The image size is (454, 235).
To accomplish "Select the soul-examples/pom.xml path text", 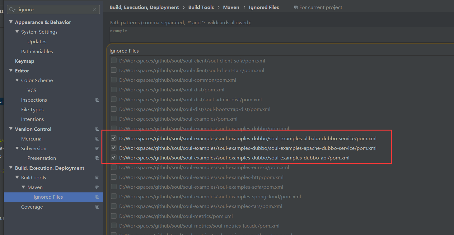I will tap(178, 119).
